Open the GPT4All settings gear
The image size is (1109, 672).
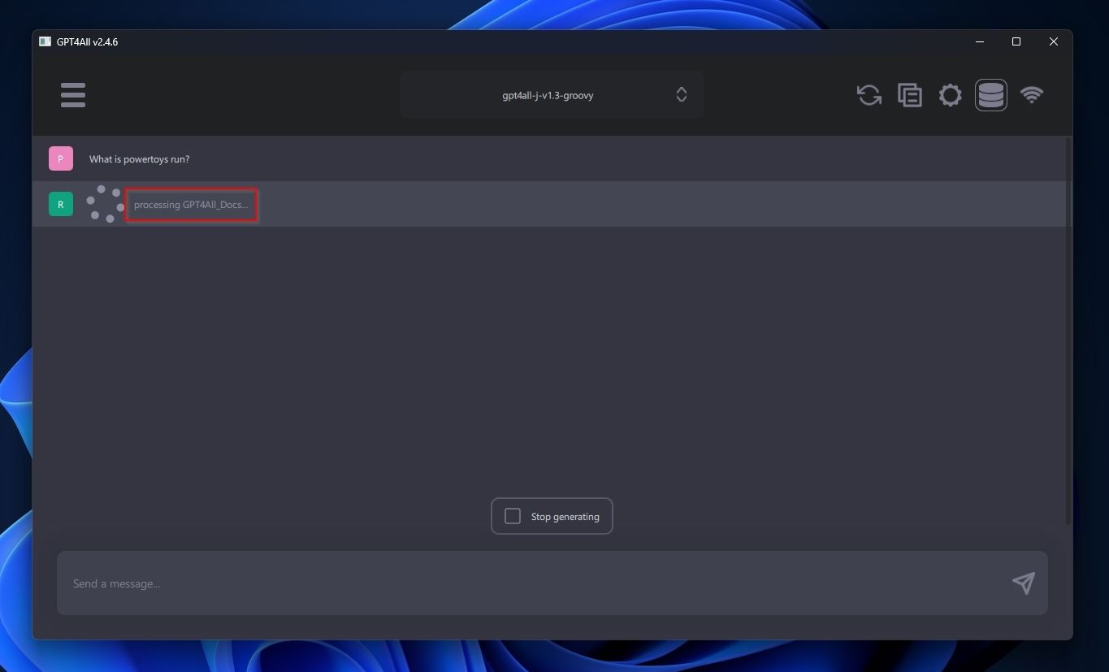pos(950,95)
